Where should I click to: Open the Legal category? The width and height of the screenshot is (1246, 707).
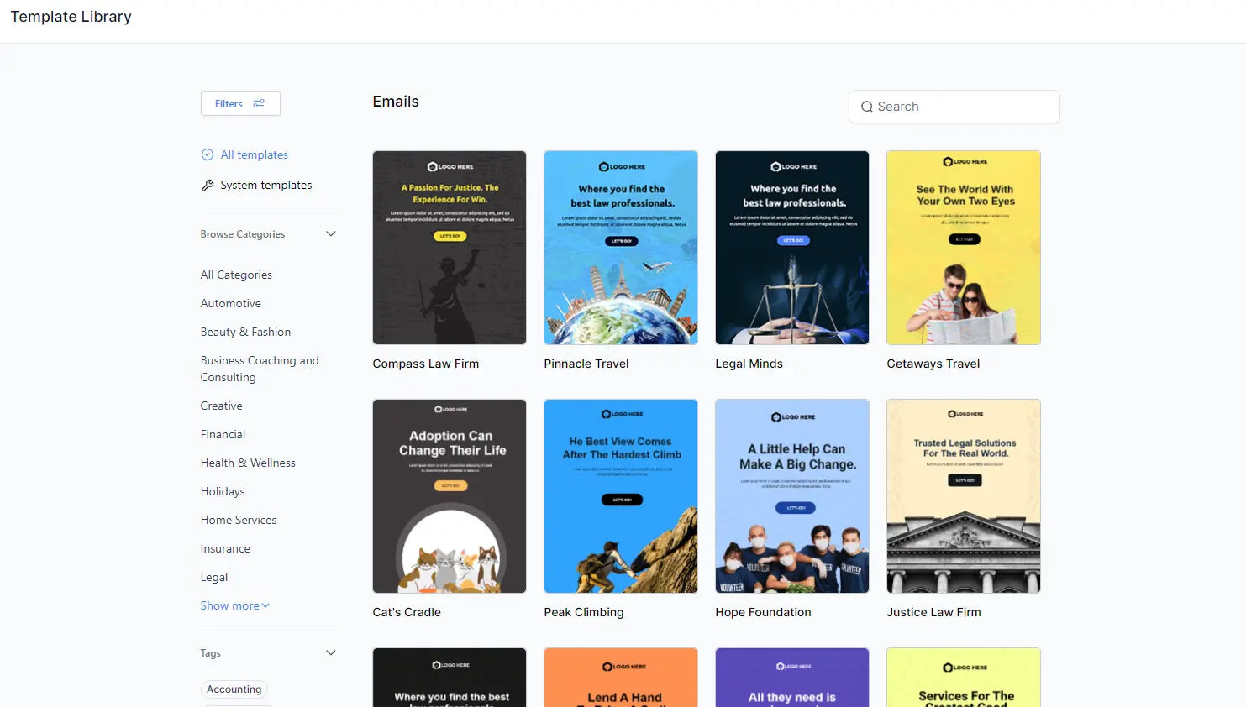214,577
